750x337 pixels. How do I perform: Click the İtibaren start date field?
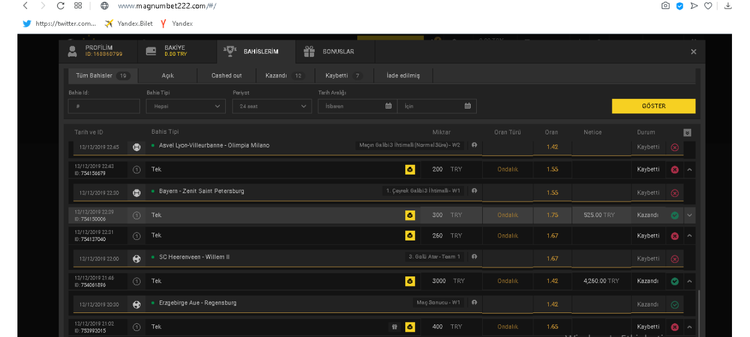click(357, 106)
